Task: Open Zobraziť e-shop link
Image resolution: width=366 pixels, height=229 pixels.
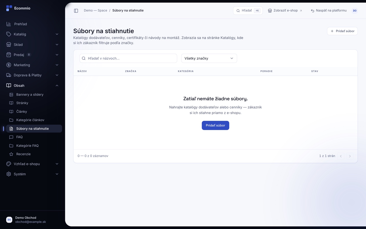Action: point(285,11)
